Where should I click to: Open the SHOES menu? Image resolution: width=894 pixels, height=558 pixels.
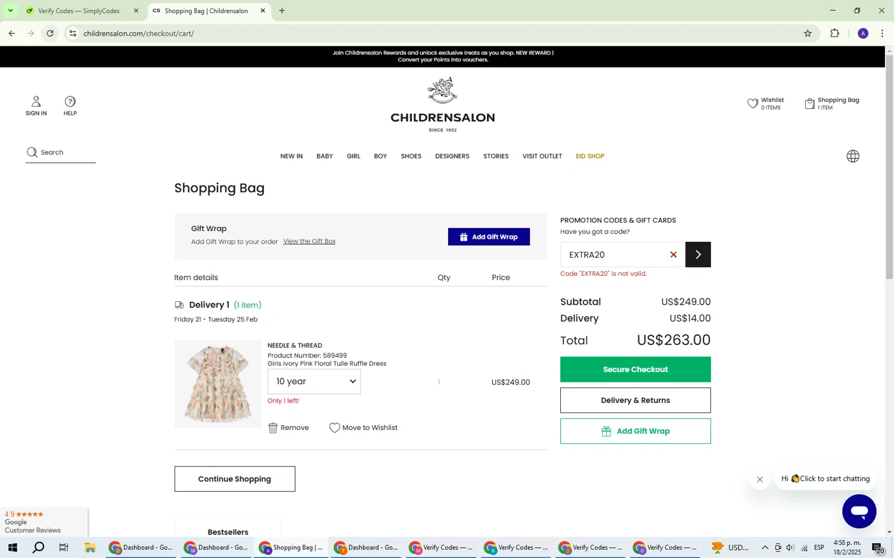411,156
